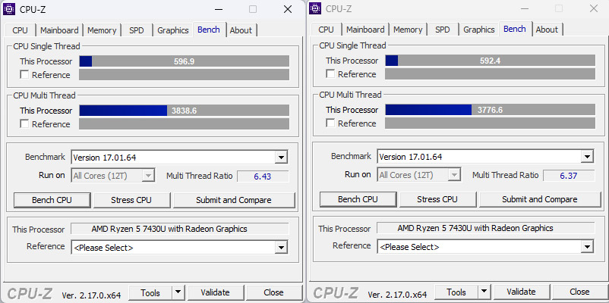Enable Single Thread Reference checkbox in left window

[x=24, y=75]
